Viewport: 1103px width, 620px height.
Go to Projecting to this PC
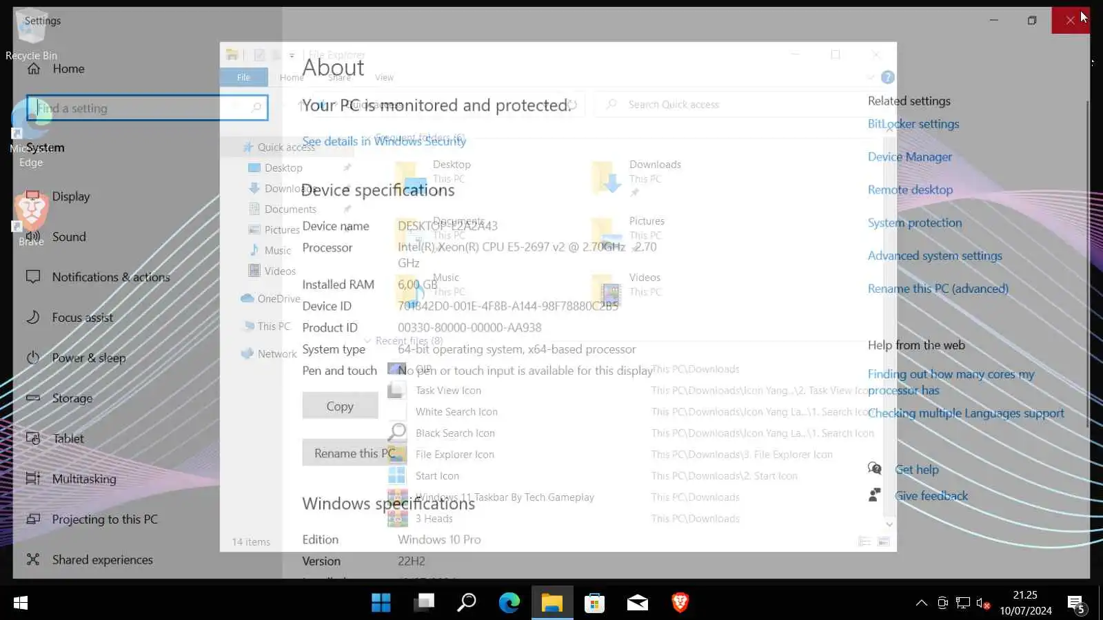(91, 519)
